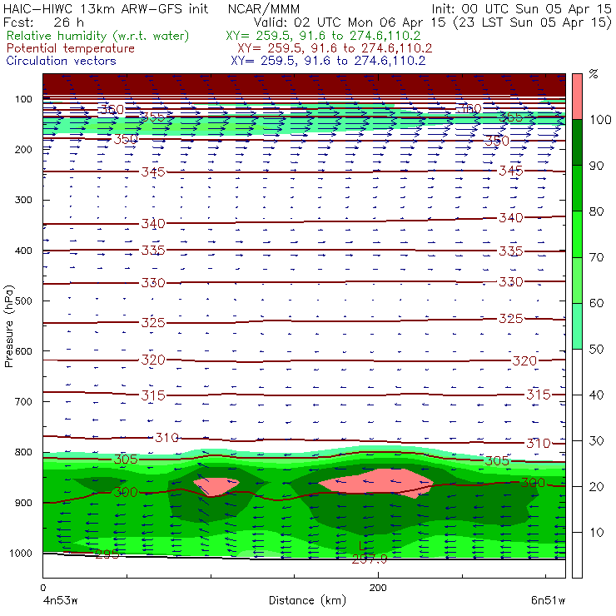Click the pink above-100% colorbar swatch

[577, 97]
